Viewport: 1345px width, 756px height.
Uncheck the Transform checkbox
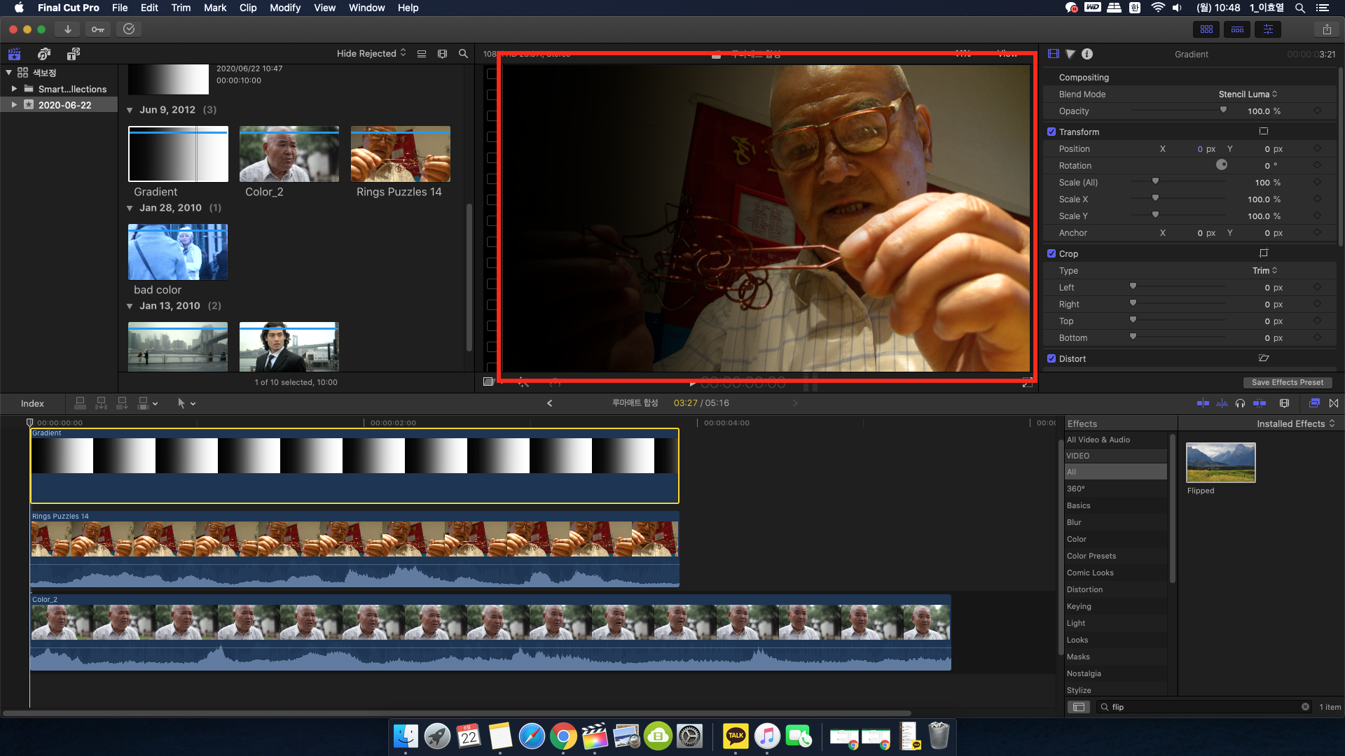[1051, 132]
